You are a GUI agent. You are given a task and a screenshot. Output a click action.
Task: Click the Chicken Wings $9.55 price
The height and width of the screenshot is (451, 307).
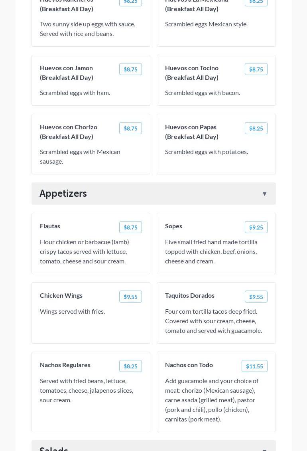[130, 297]
